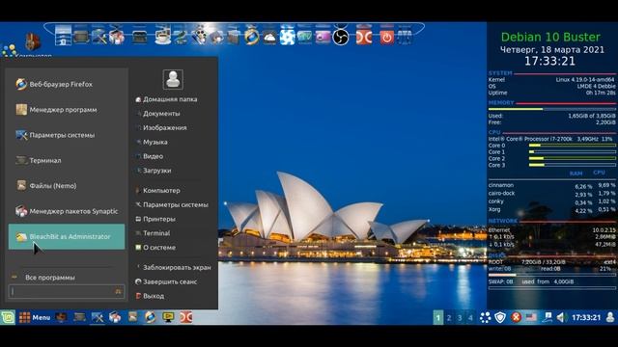Image resolution: width=618 pixels, height=347 pixels.
Task: Click the red DC icon on bottom panel
Action: pos(185,317)
